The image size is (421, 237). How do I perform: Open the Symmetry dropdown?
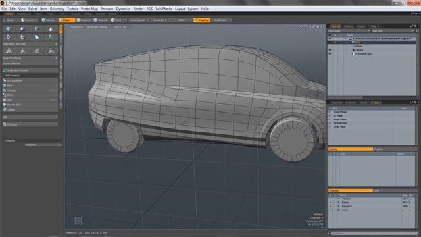pos(161,20)
